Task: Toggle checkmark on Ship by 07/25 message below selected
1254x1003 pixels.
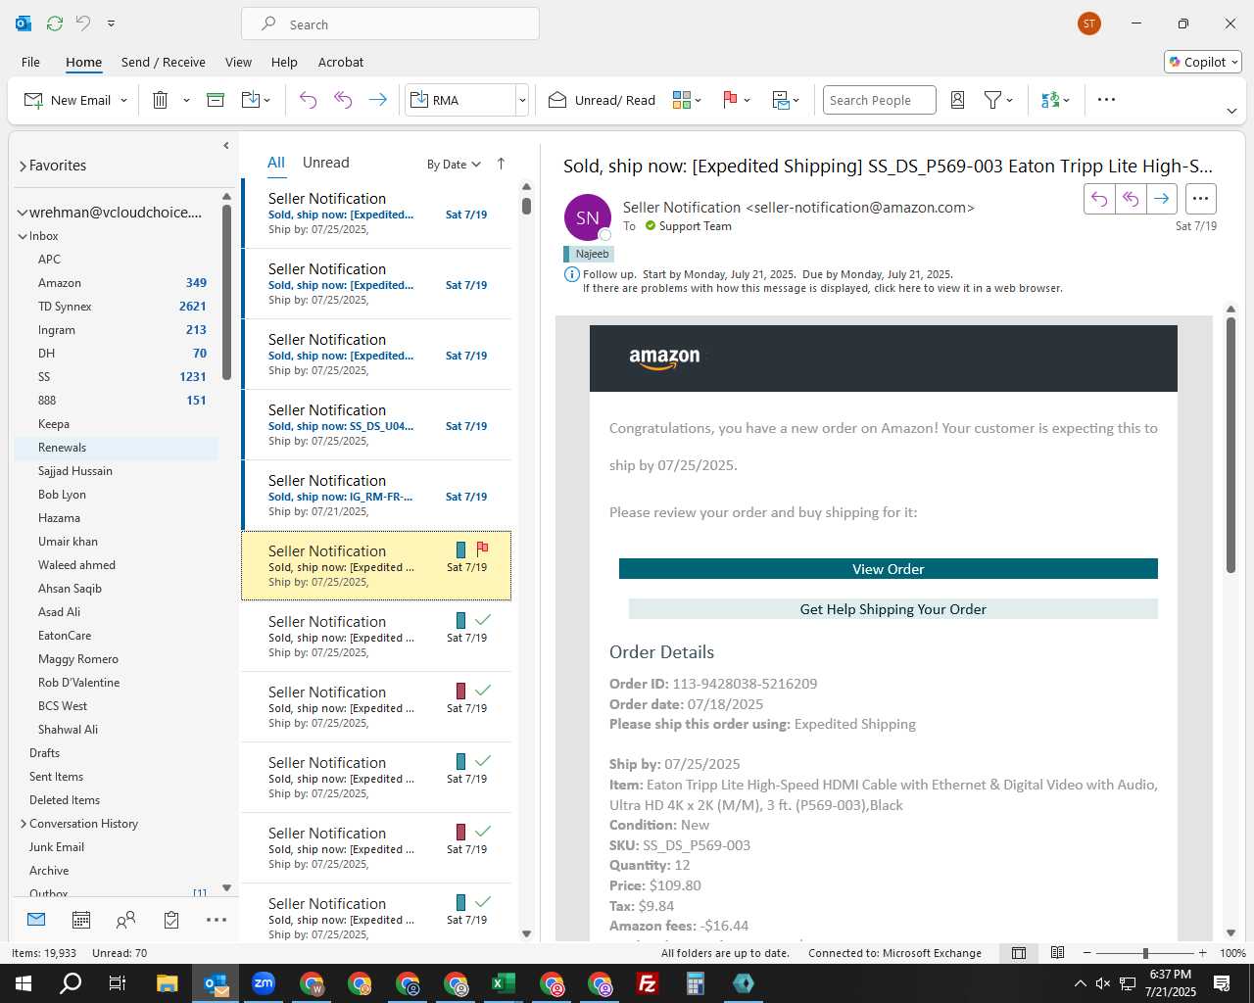Action: [x=482, y=620]
